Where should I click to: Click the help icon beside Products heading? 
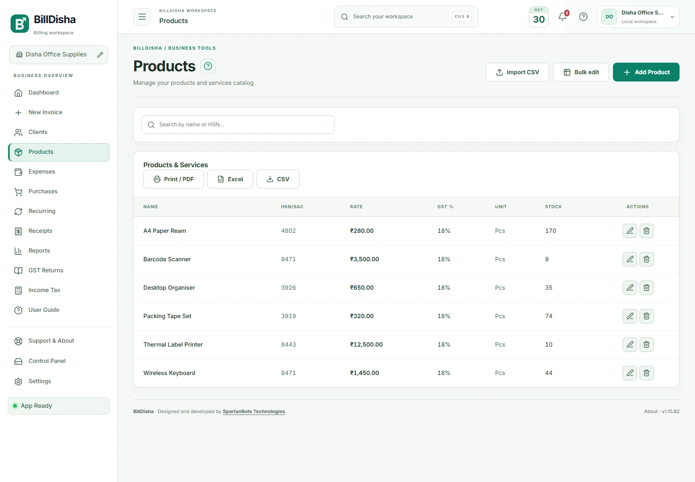tap(208, 66)
